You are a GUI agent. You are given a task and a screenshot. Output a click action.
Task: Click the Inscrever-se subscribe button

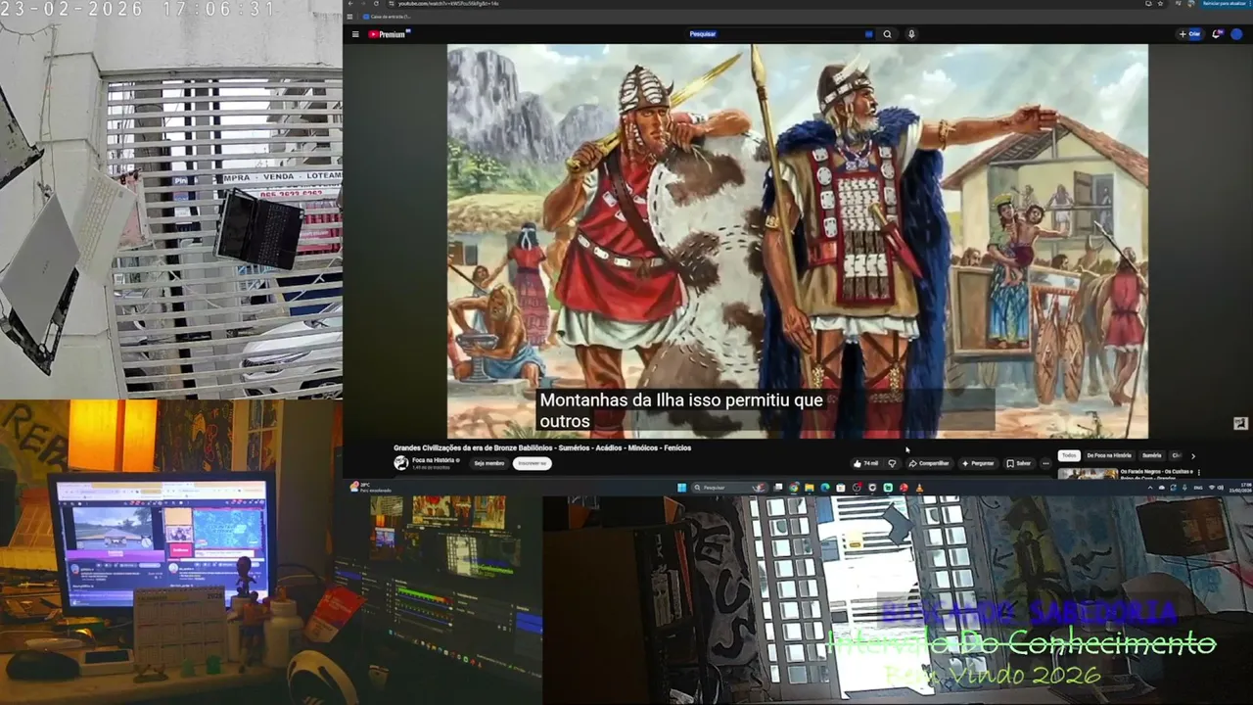pyautogui.click(x=533, y=463)
